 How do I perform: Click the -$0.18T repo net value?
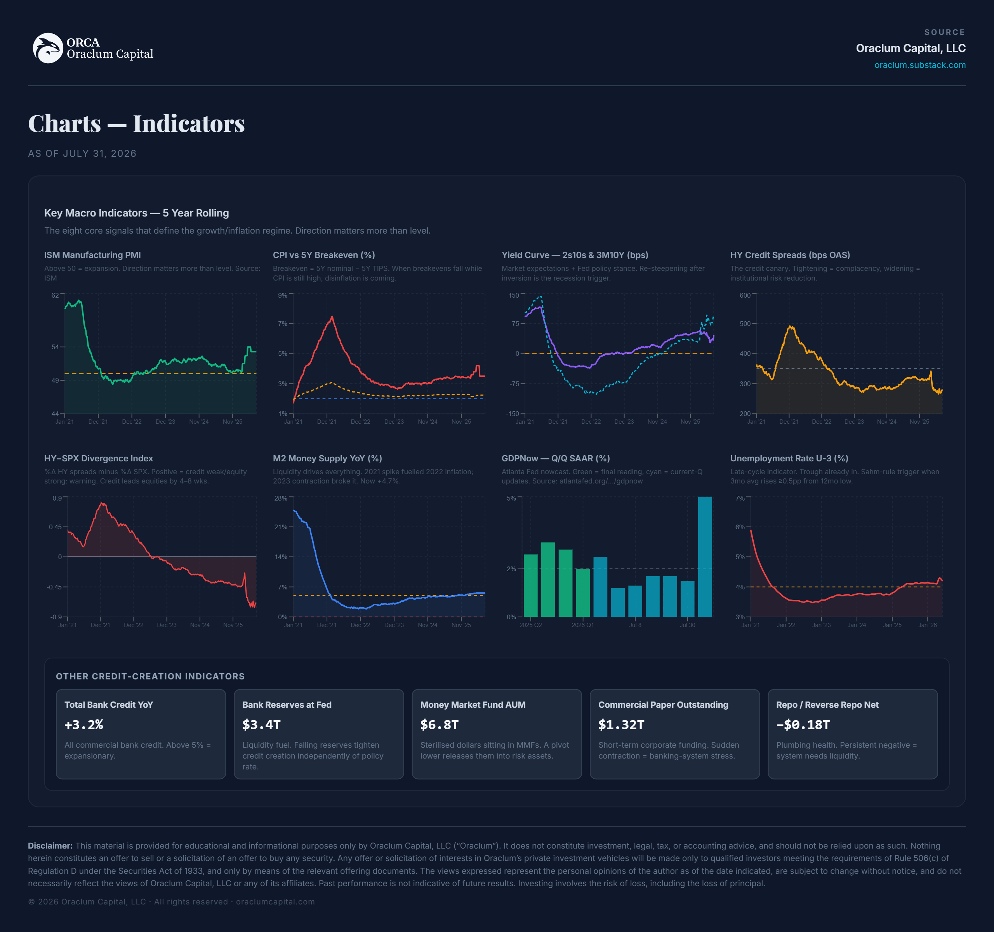point(803,725)
